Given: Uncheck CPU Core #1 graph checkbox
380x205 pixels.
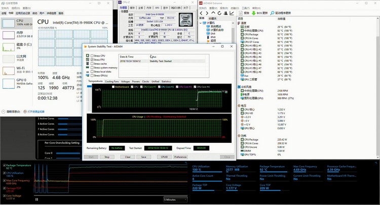Looking at the screenshot, I should pyautogui.click(x=141, y=87).
